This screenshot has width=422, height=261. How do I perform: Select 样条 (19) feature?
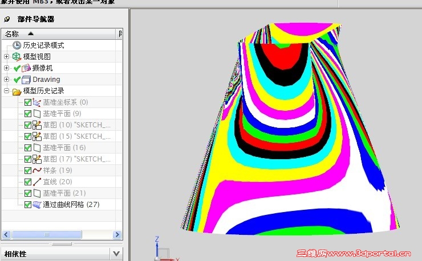[x=58, y=171]
